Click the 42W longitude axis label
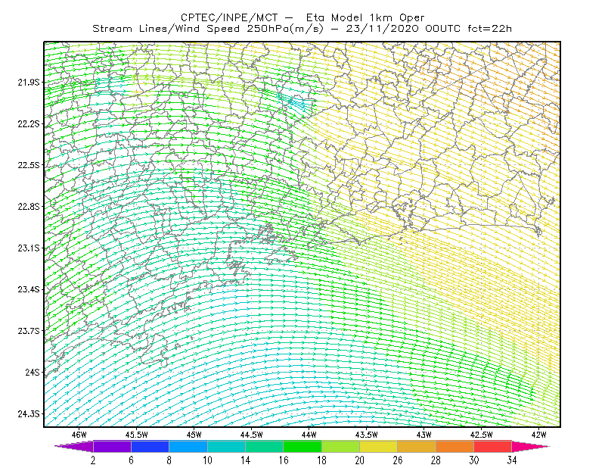Screen dimensions: 605x468 pos(538,435)
